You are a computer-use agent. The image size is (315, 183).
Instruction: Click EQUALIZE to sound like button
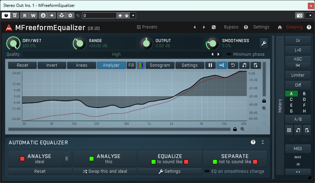(x=170, y=159)
